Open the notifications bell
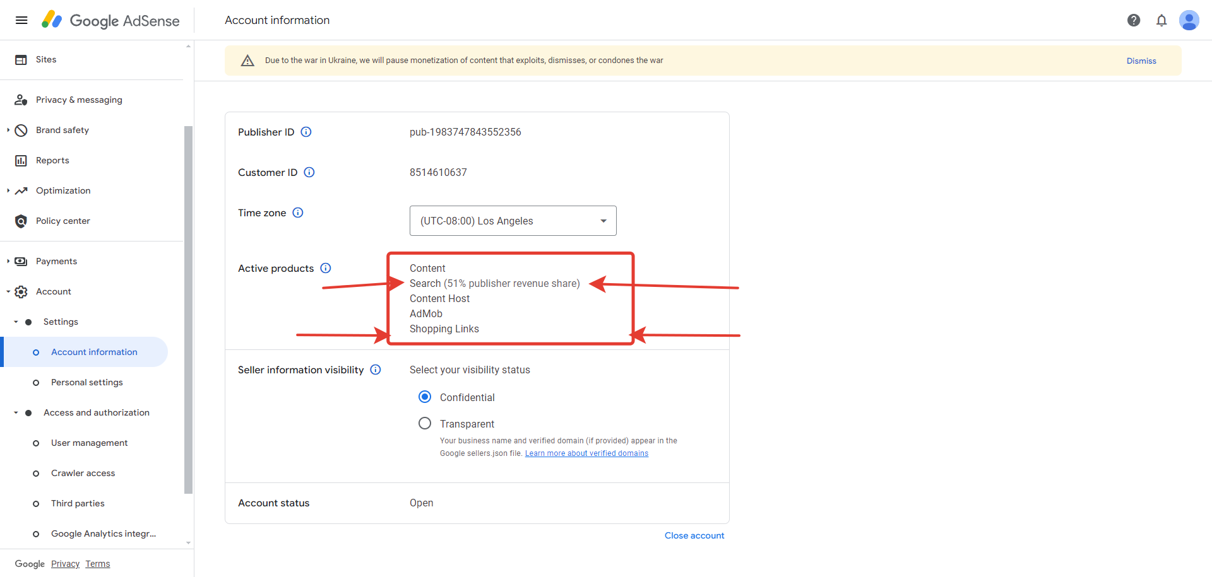1212x577 pixels. point(1161,20)
